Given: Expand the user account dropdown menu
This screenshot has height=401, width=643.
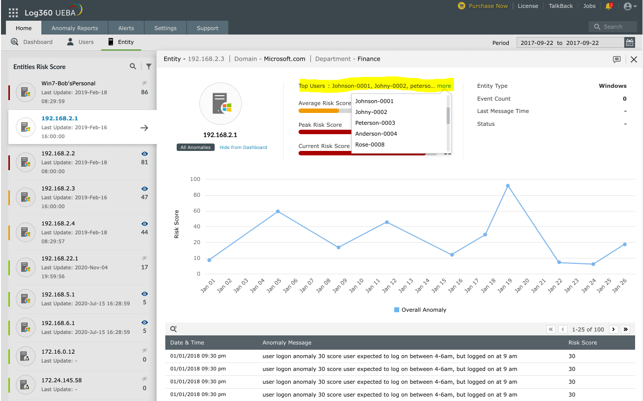Looking at the screenshot, I should pyautogui.click(x=630, y=6).
